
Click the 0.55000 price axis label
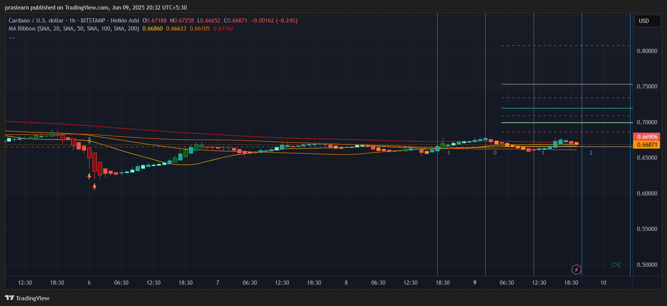tap(647, 229)
